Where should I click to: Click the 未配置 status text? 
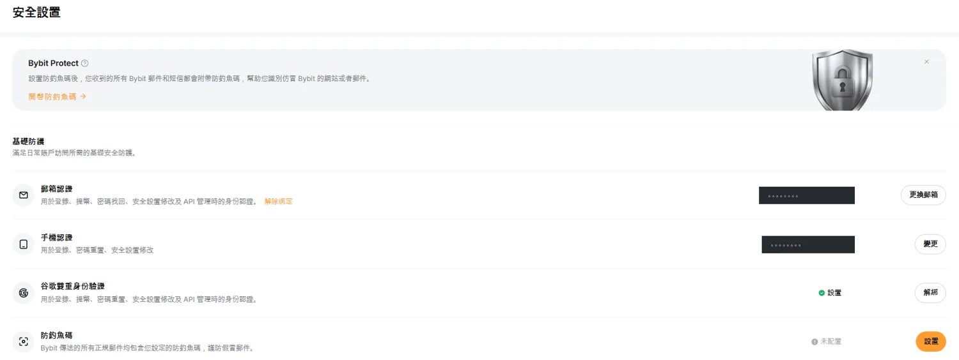pos(831,341)
